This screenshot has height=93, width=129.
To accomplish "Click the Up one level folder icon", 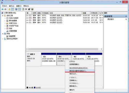I will 9,9.
